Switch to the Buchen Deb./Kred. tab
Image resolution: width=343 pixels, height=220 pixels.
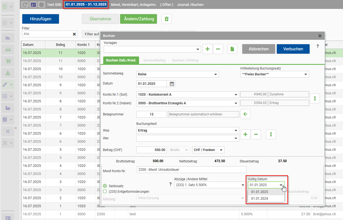click(x=121, y=60)
